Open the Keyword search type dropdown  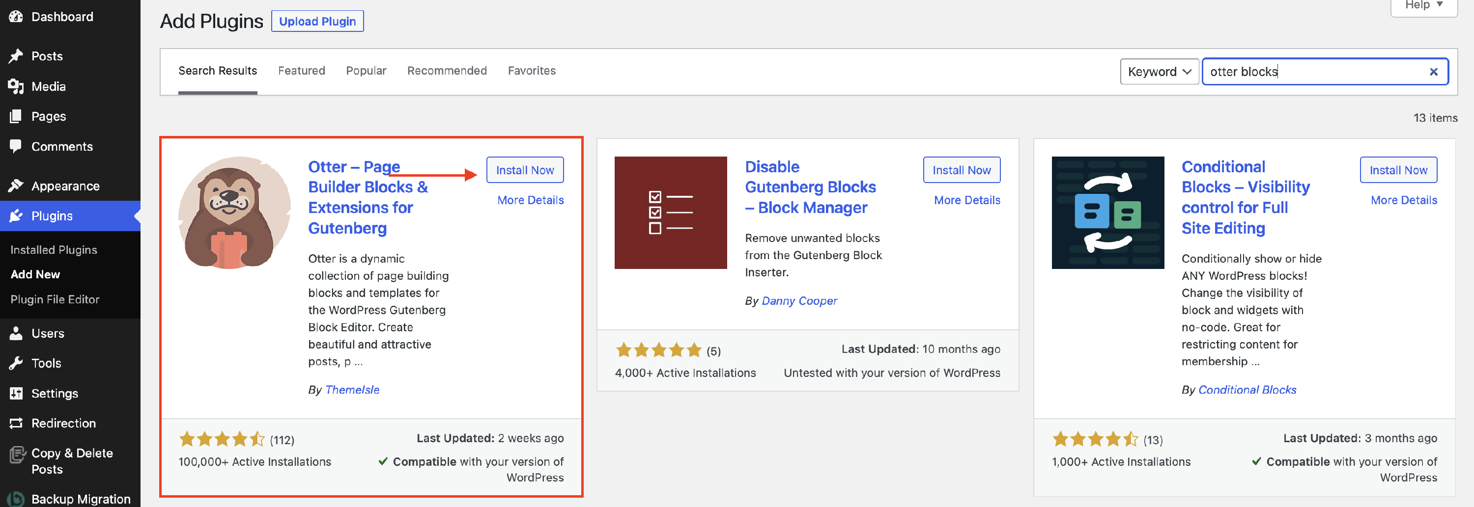click(x=1159, y=72)
